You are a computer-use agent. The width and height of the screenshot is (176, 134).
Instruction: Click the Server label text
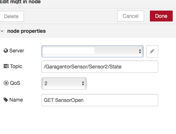(x=17, y=51)
